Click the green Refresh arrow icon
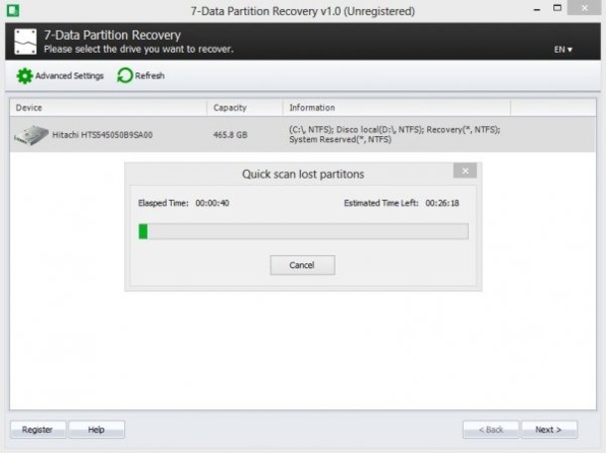The width and height of the screenshot is (606, 453). [x=125, y=75]
